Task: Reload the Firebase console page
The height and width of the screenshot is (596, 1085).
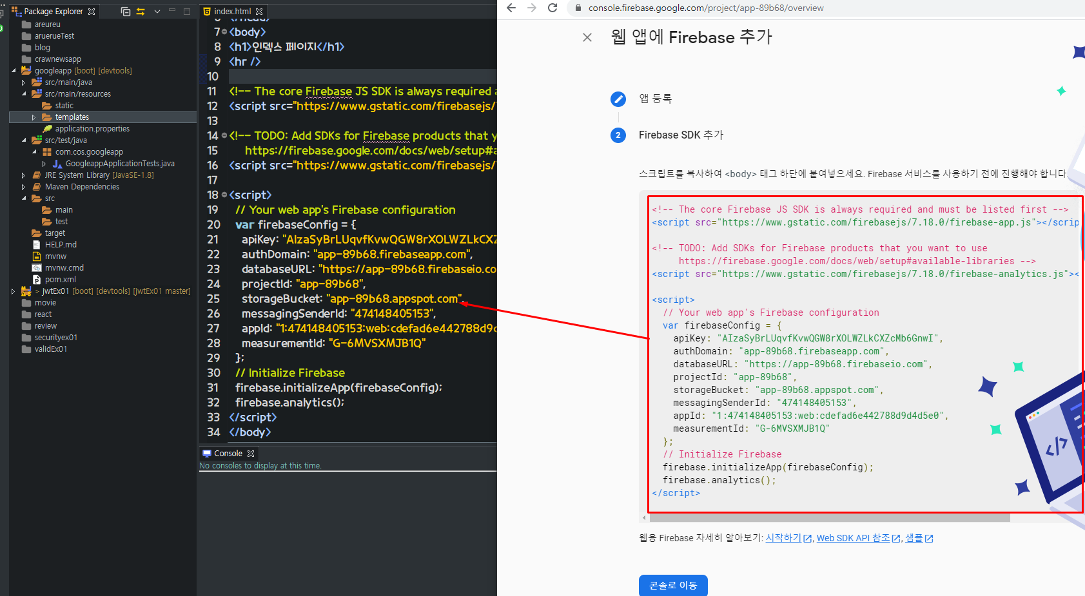Action: point(552,8)
